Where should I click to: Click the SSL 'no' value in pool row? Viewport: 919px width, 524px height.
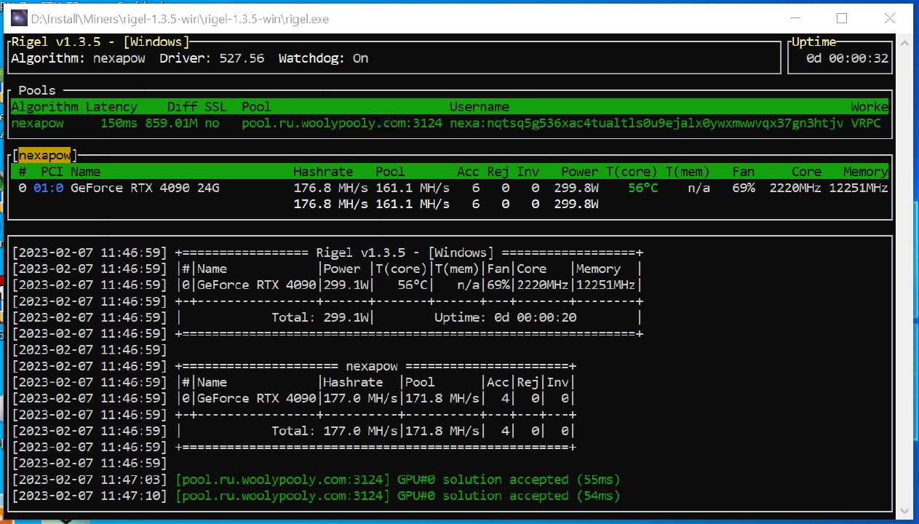[211, 123]
